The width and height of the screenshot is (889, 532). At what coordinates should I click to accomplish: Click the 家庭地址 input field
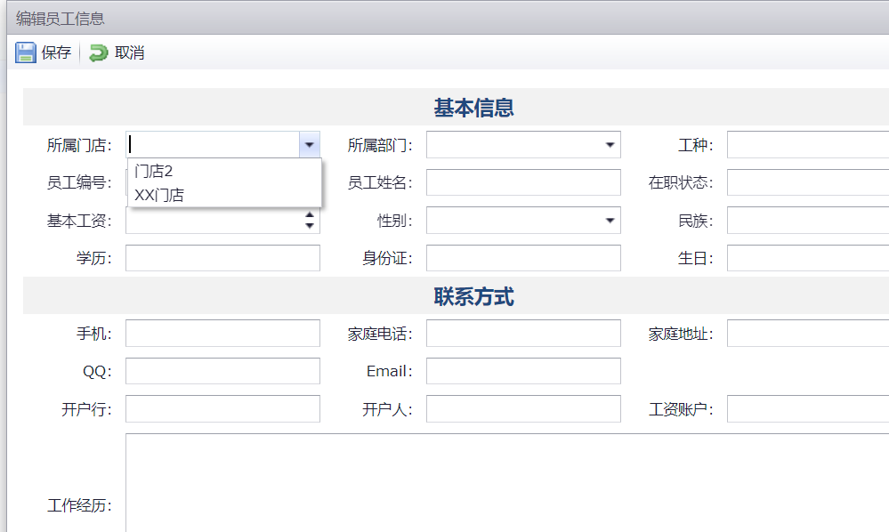(x=808, y=333)
